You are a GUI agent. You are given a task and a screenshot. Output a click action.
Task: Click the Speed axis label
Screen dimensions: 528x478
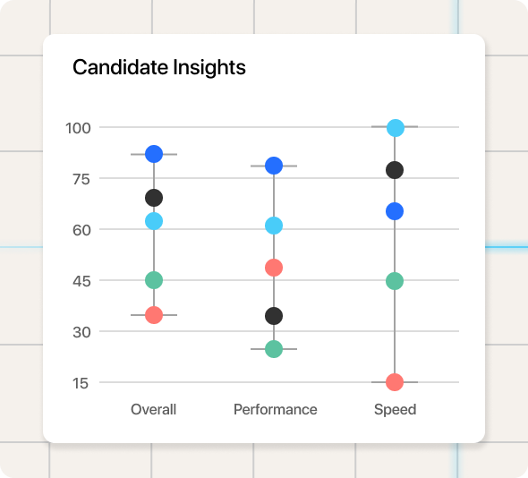pos(396,410)
